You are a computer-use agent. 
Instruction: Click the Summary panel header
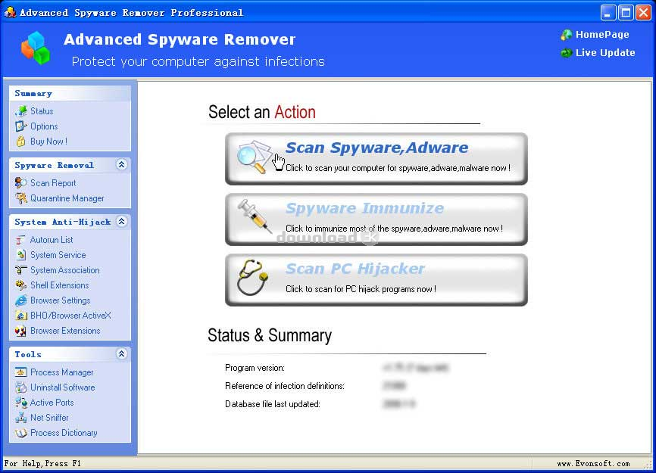(x=70, y=94)
